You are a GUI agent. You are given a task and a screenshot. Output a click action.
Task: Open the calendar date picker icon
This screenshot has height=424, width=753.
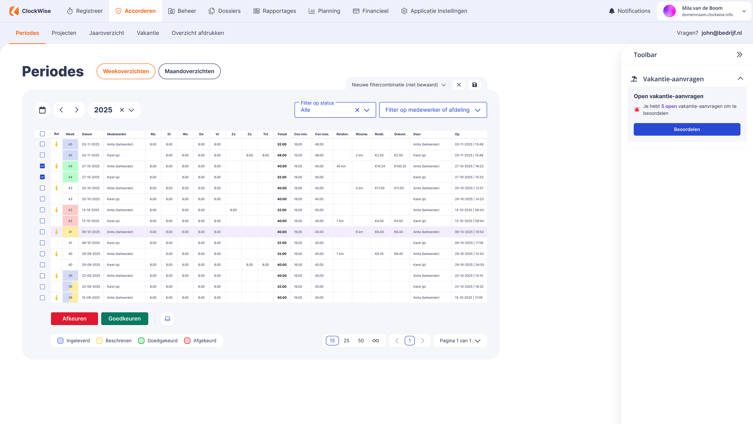pos(42,110)
